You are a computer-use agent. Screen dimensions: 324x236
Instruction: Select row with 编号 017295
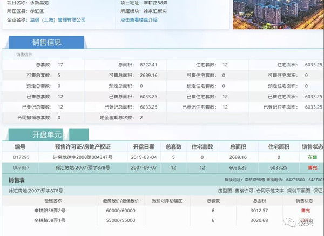(x=162, y=157)
